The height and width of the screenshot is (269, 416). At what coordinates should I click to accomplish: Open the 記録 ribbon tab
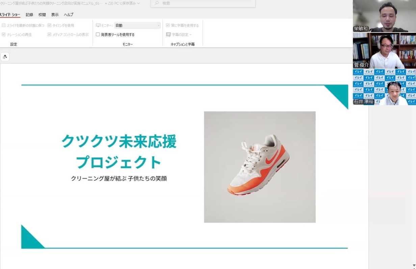pyautogui.click(x=29, y=15)
